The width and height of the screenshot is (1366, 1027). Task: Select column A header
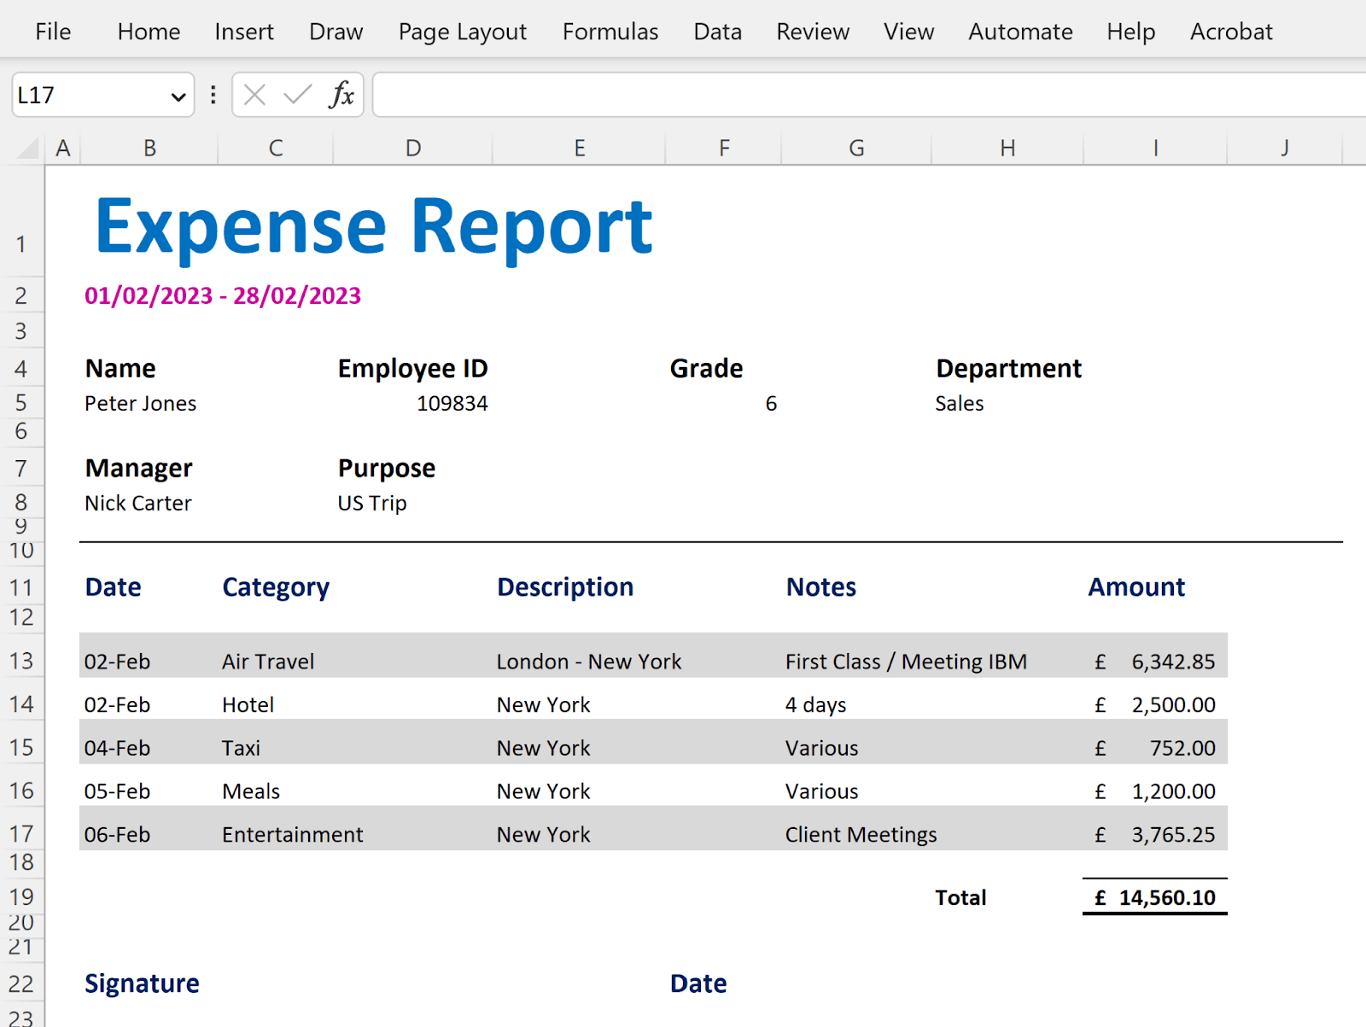pyautogui.click(x=62, y=149)
